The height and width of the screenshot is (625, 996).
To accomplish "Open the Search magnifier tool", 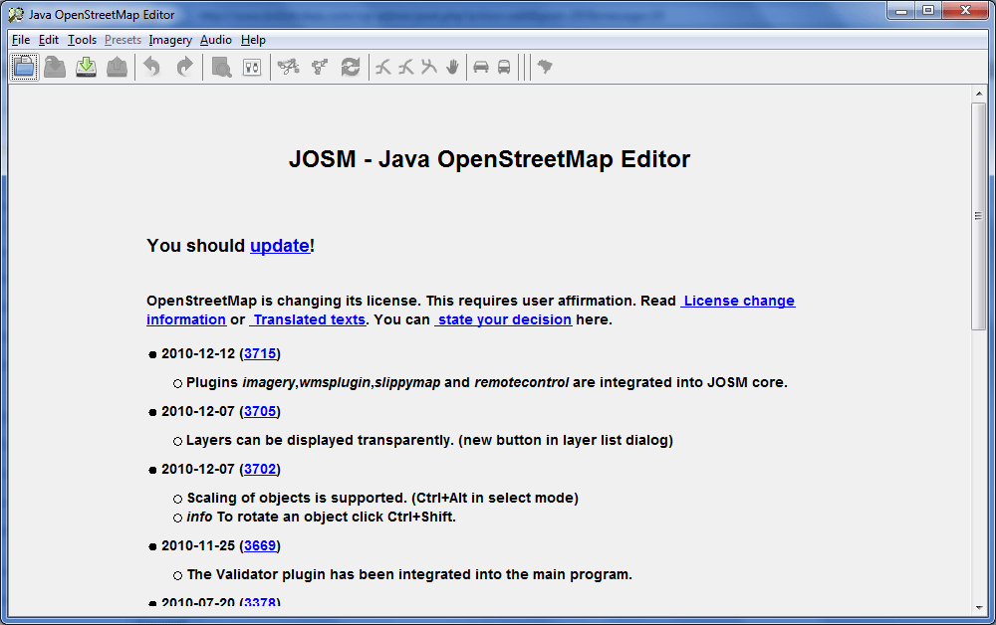I will pos(221,67).
